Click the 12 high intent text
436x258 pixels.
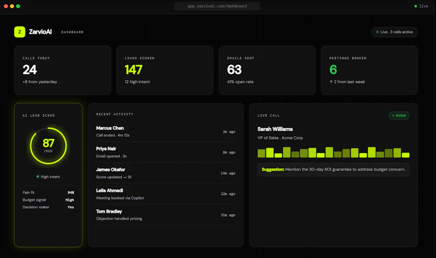pyautogui.click(x=137, y=82)
